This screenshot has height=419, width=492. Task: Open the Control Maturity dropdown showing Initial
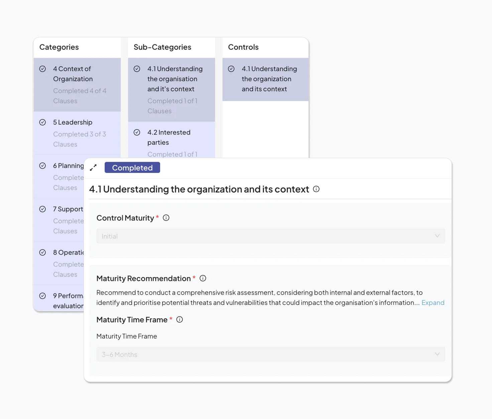[270, 236]
